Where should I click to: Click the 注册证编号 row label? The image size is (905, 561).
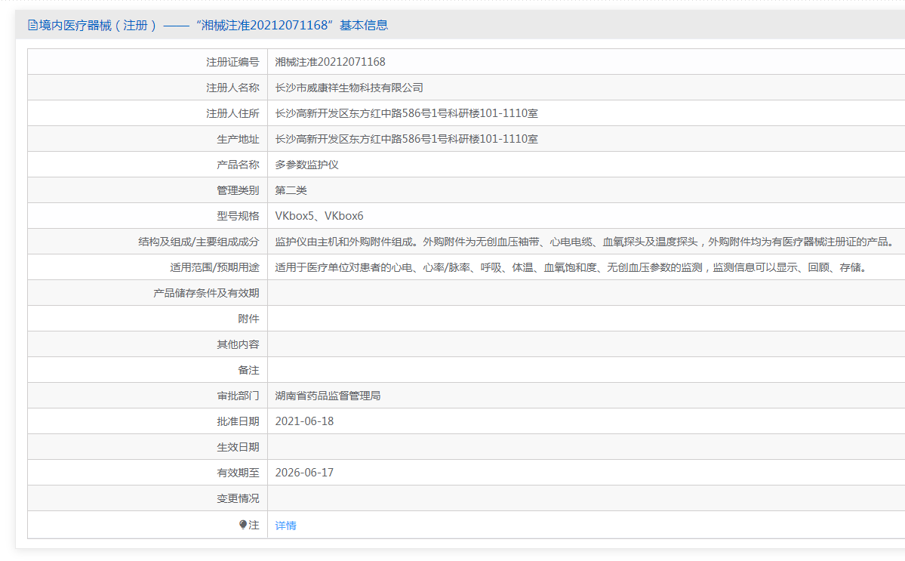tap(232, 62)
